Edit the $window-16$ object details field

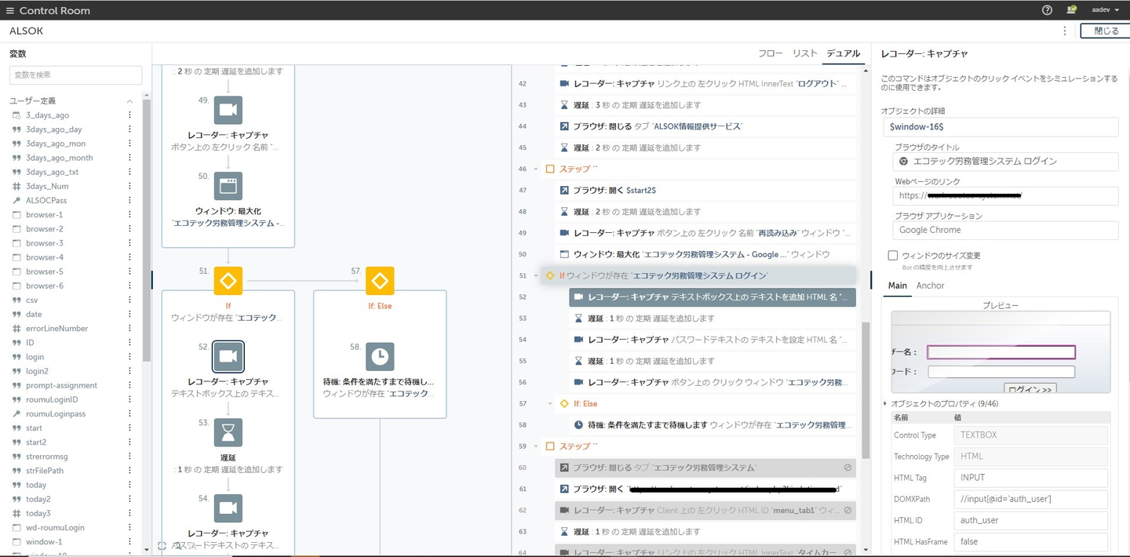pos(1001,126)
